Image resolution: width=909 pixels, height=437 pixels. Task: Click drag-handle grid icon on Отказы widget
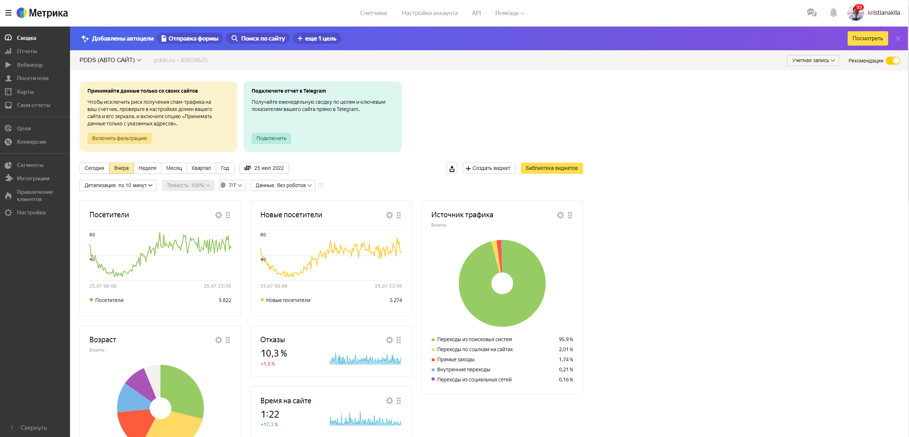coord(399,340)
